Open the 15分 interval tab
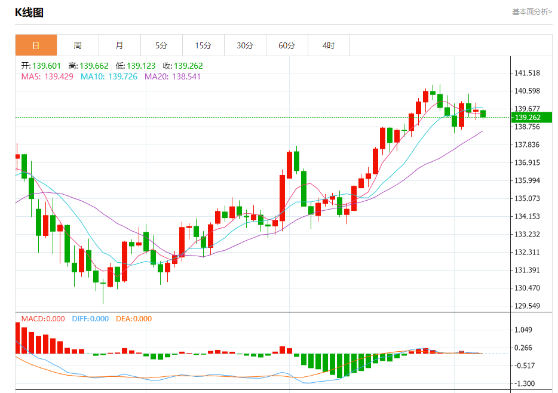This screenshot has width=558, height=393. 203,45
